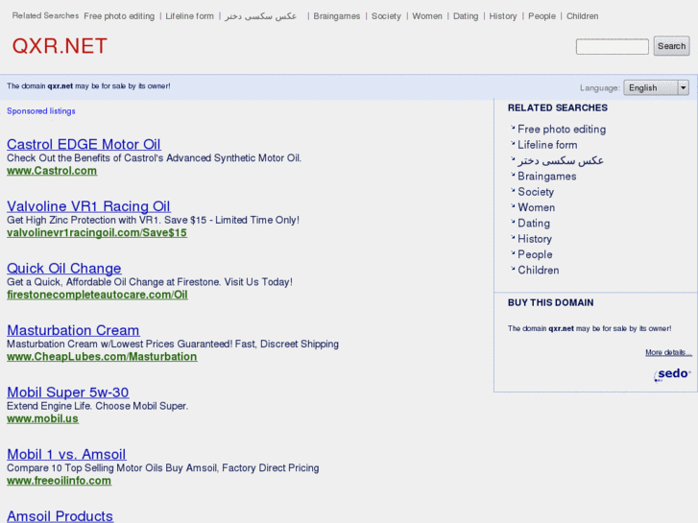
Task: Open Valvoline VR1 Racing Oil listing
Action: pos(88,206)
